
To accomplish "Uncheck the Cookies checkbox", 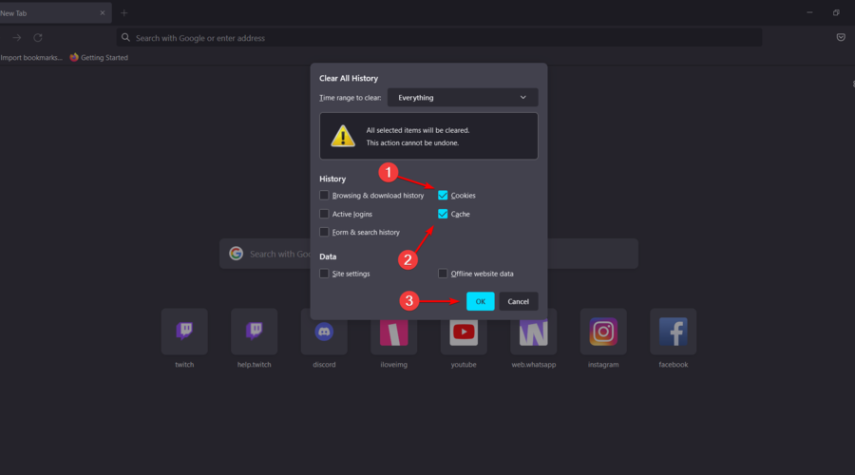I will (443, 196).
